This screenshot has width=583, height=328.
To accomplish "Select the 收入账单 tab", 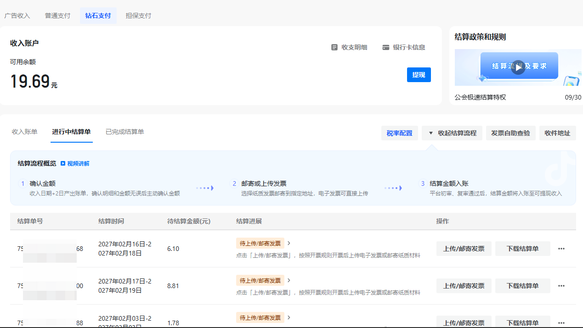I will (24, 132).
